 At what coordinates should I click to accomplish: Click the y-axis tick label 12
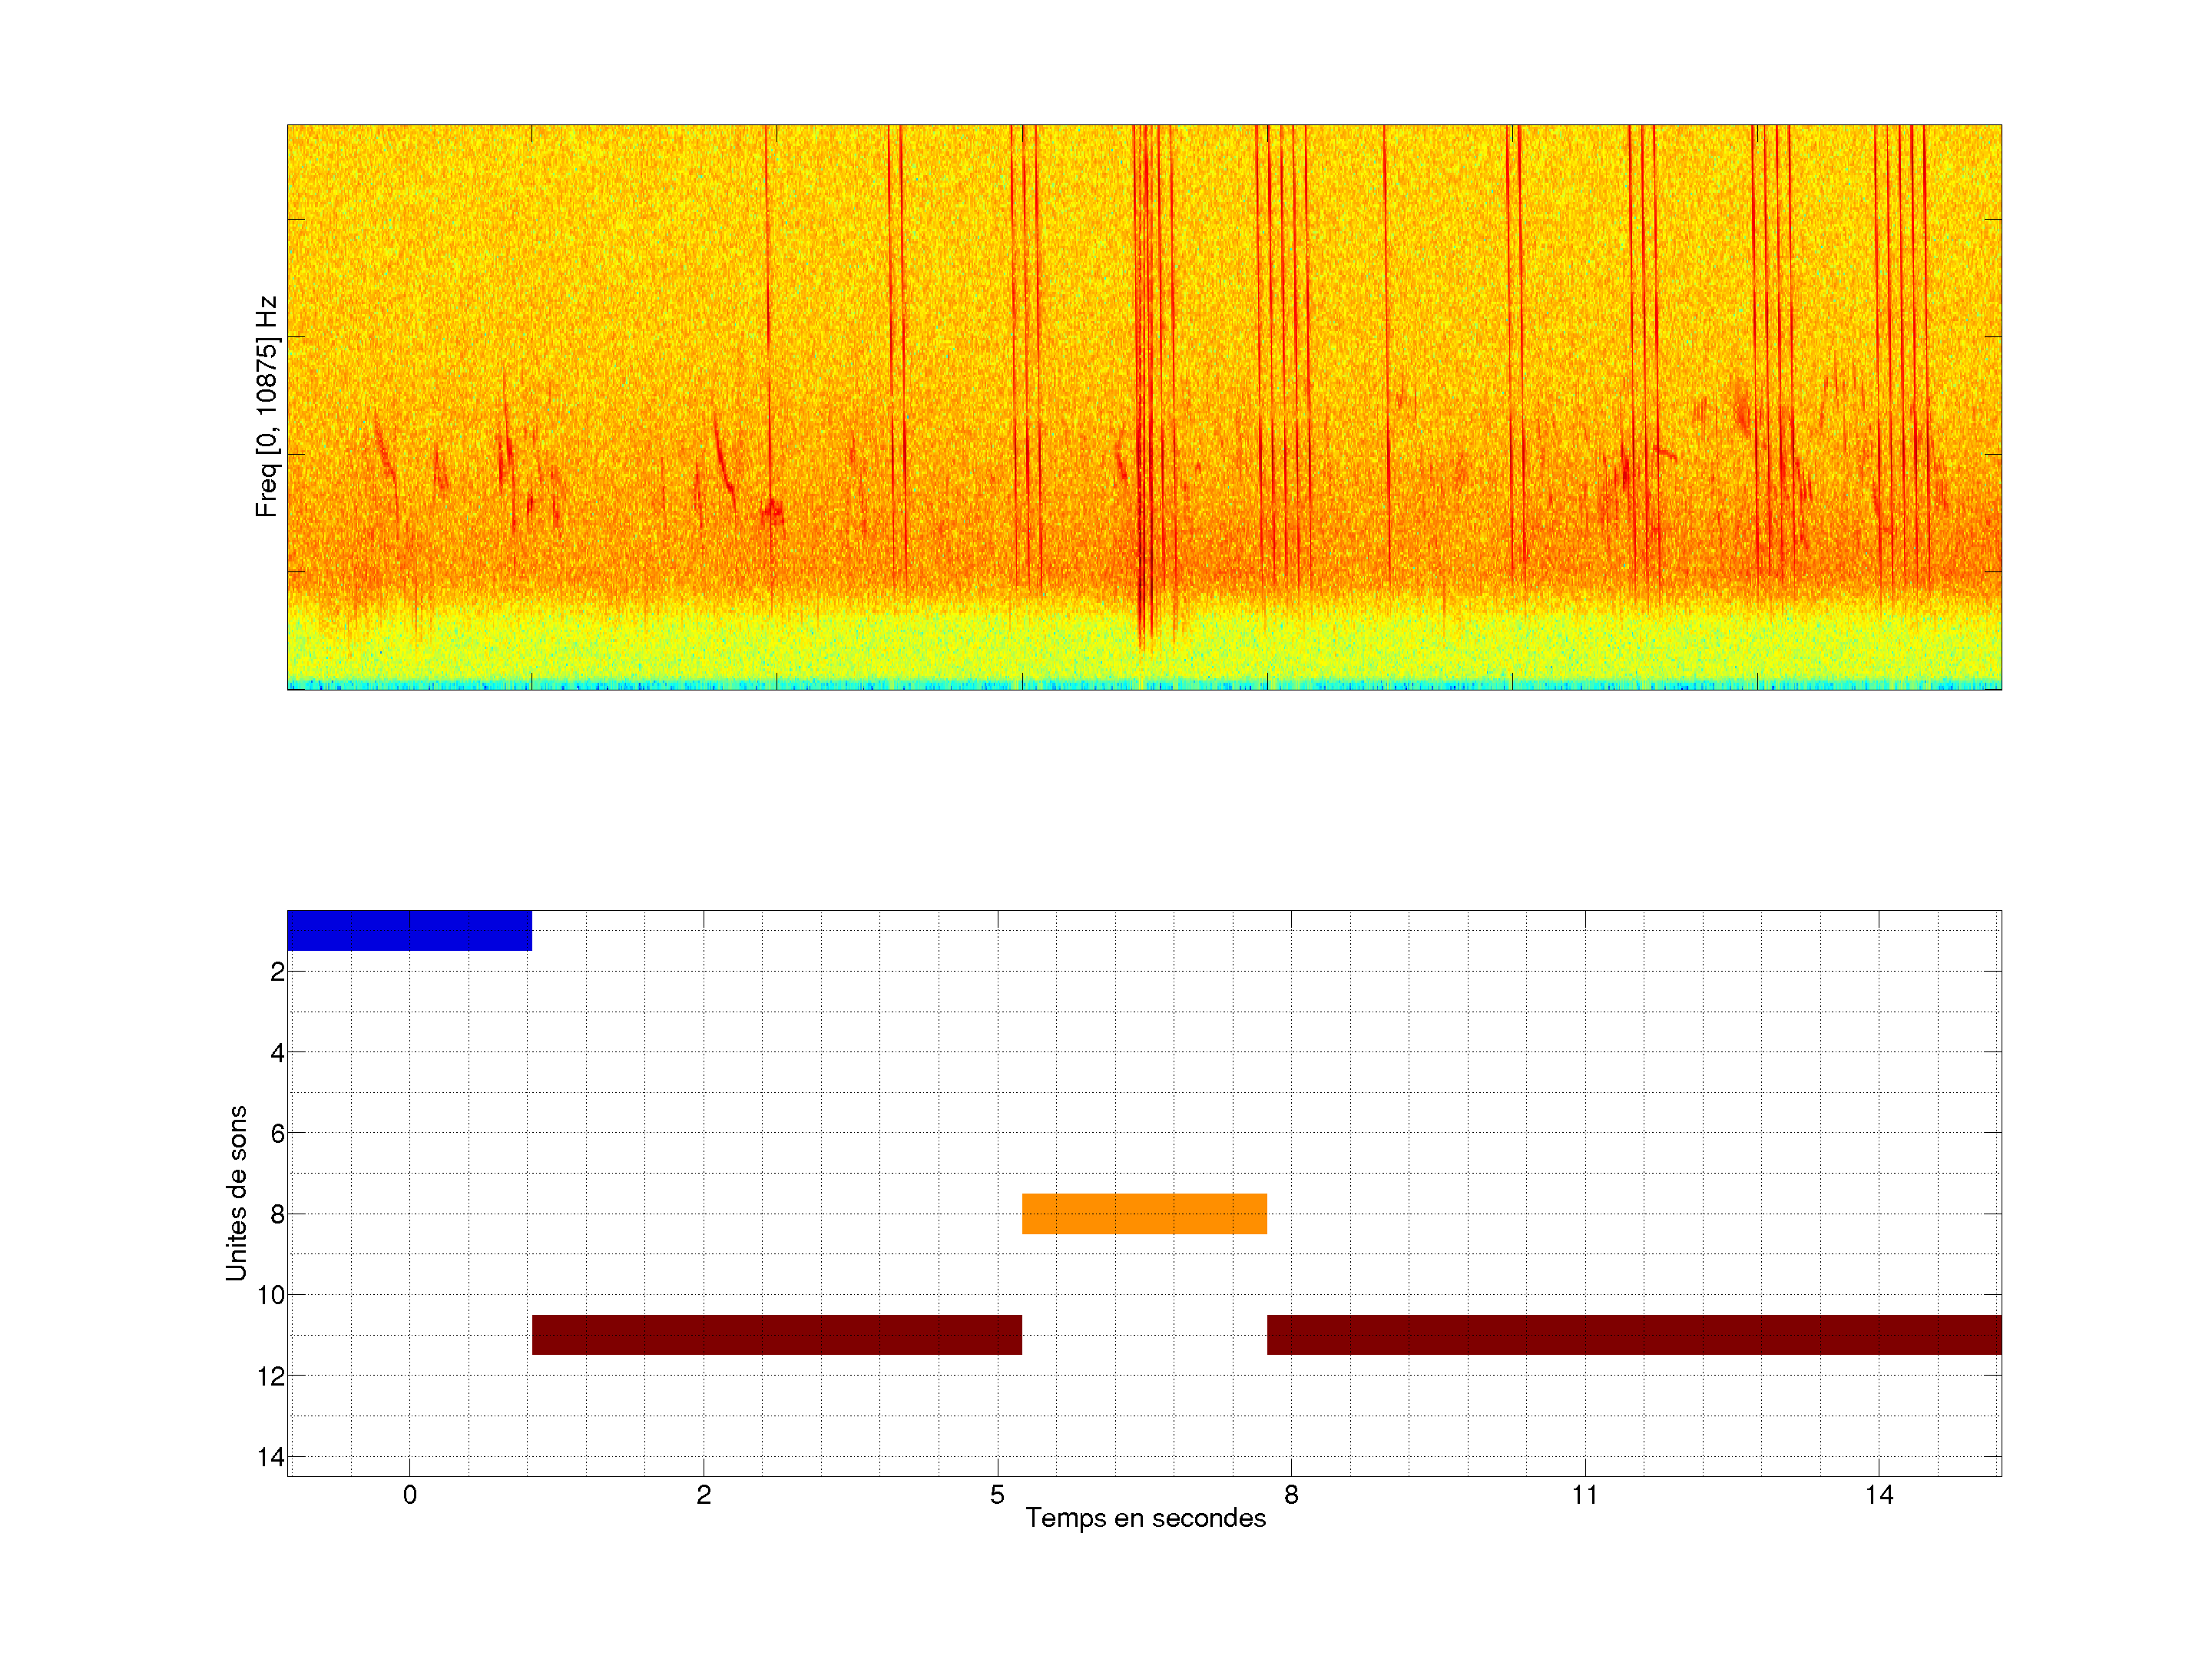tap(271, 1377)
